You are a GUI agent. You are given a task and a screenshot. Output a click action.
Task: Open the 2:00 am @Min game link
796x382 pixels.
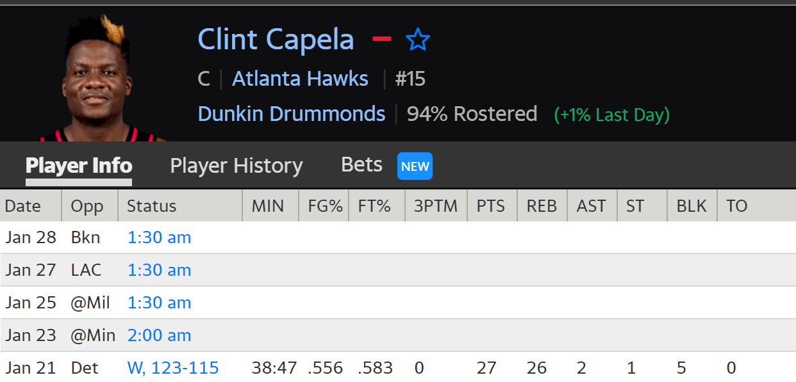[159, 336]
